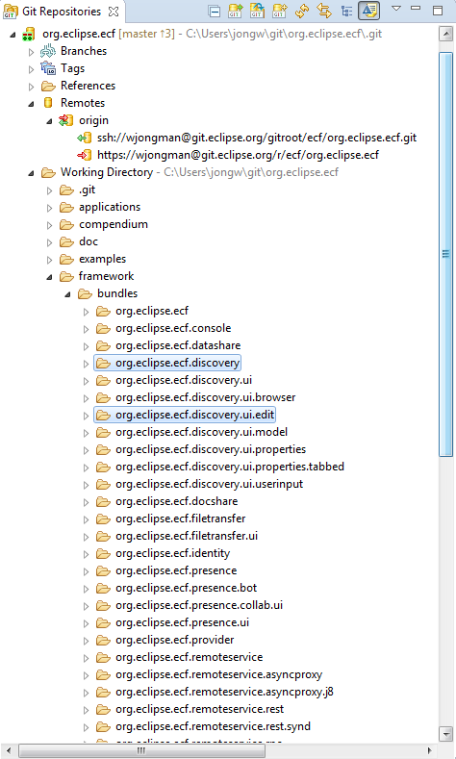Click the Clone a Git repository icon
This screenshot has height=759, width=456.
pyautogui.click(x=257, y=12)
